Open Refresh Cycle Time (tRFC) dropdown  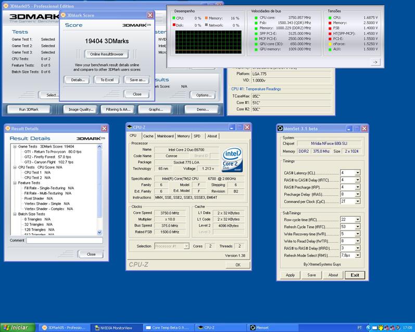tap(358, 227)
